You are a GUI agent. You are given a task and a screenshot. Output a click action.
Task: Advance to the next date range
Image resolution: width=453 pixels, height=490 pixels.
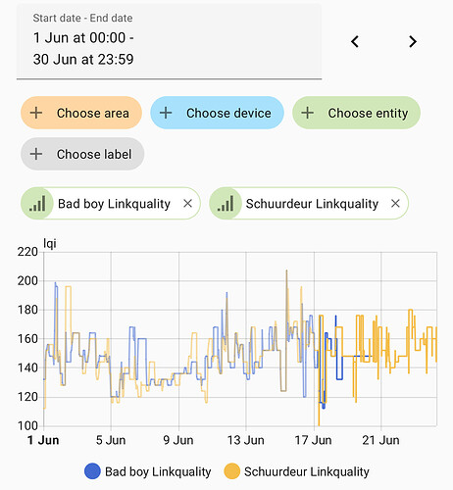[413, 41]
